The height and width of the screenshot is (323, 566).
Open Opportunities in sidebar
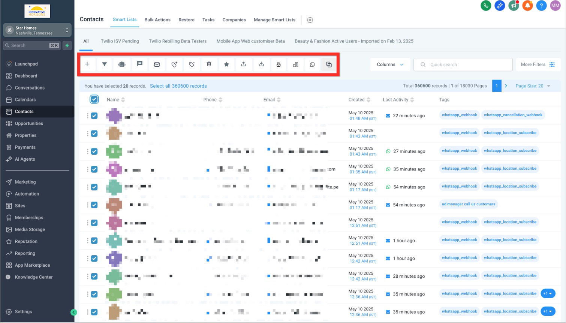coord(29,123)
